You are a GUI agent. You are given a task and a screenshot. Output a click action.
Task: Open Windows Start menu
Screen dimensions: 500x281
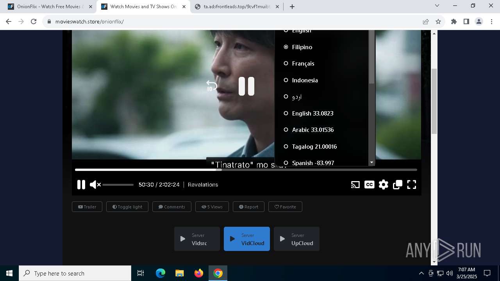(9, 273)
